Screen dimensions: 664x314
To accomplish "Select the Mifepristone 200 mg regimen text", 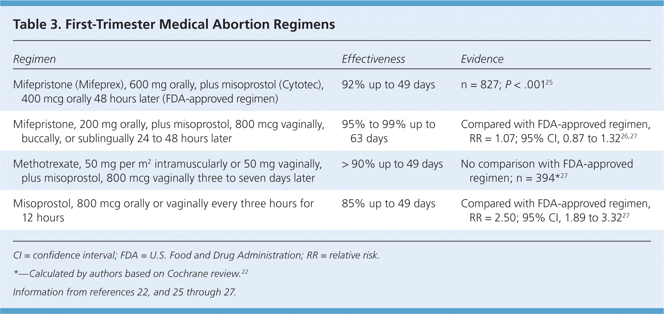I will tap(168, 131).
